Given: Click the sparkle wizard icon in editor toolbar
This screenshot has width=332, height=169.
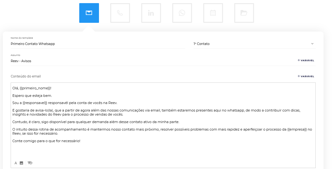Looking at the screenshot, I should pyautogui.click(x=30, y=163).
